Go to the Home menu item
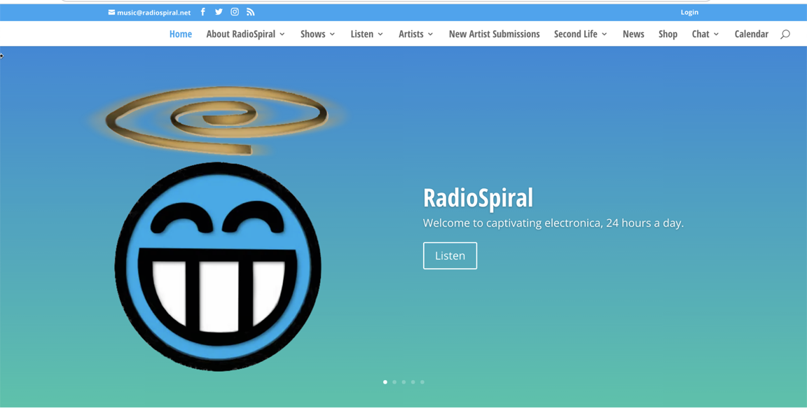The width and height of the screenshot is (807, 413). click(x=181, y=34)
